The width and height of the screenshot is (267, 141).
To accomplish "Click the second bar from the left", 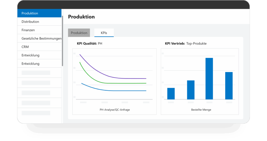I will [191, 90].
